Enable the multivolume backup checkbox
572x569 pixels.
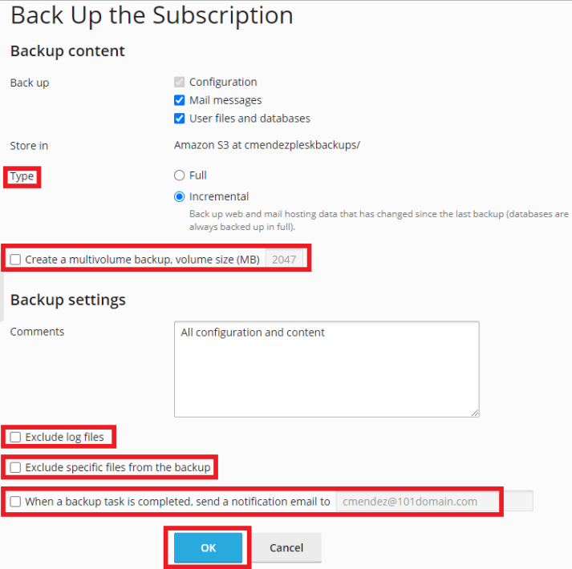(x=16, y=260)
